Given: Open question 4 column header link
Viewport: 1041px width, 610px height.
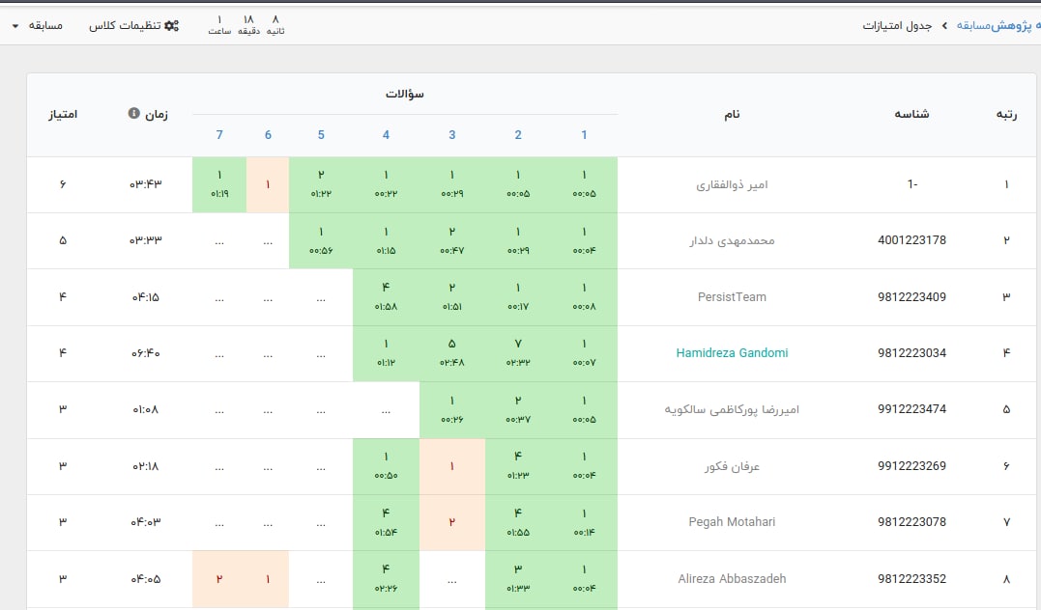Looking at the screenshot, I should tap(386, 135).
